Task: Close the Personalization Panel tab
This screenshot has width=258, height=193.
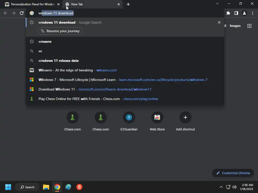Action: (x=58, y=4)
